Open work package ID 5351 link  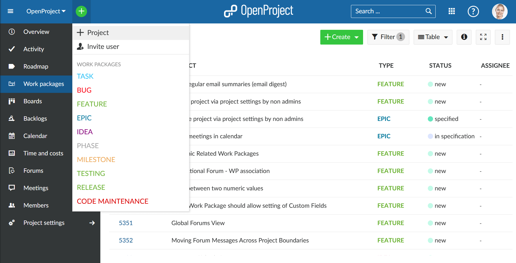[x=126, y=223]
